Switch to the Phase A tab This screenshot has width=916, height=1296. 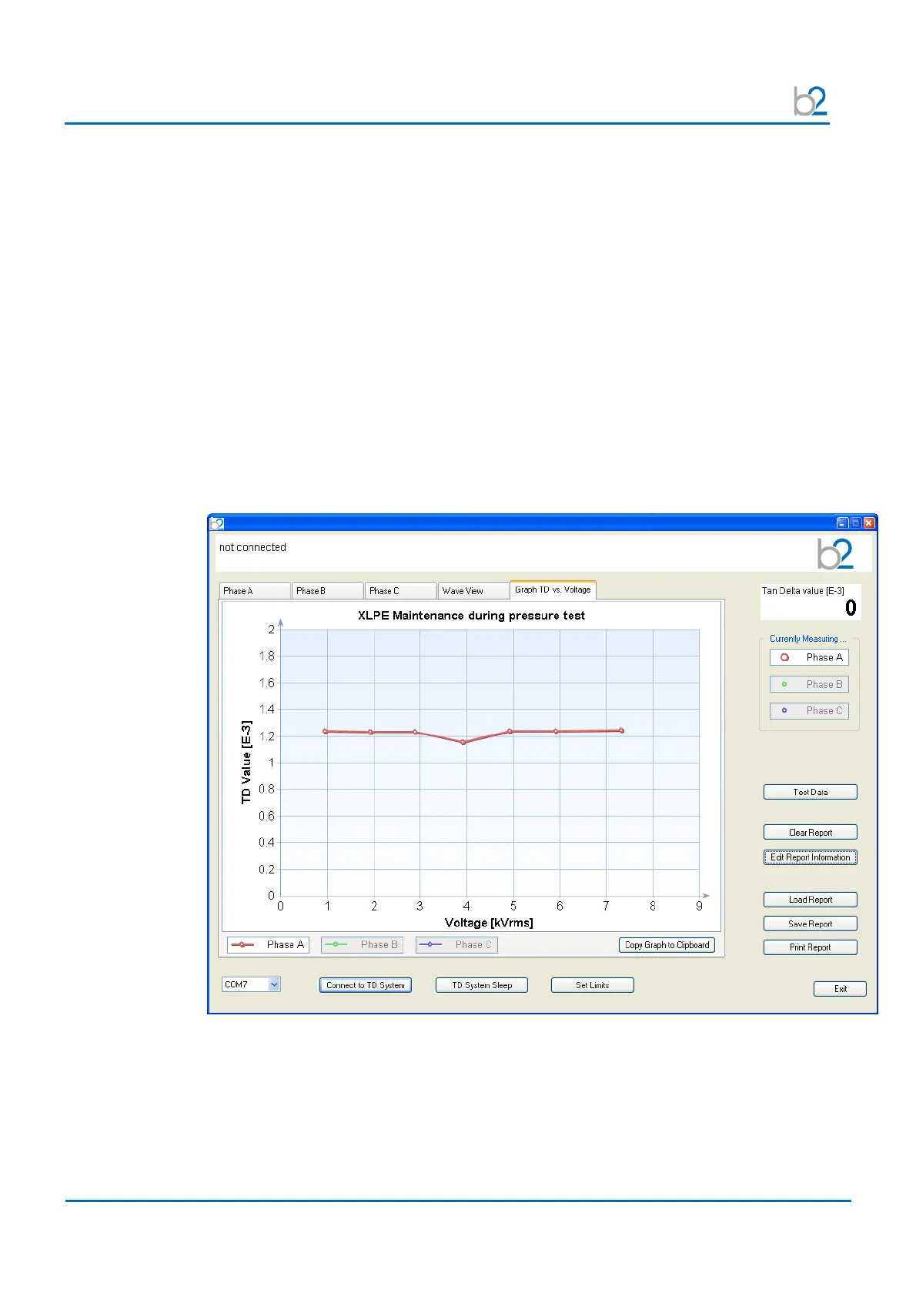(x=254, y=591)
